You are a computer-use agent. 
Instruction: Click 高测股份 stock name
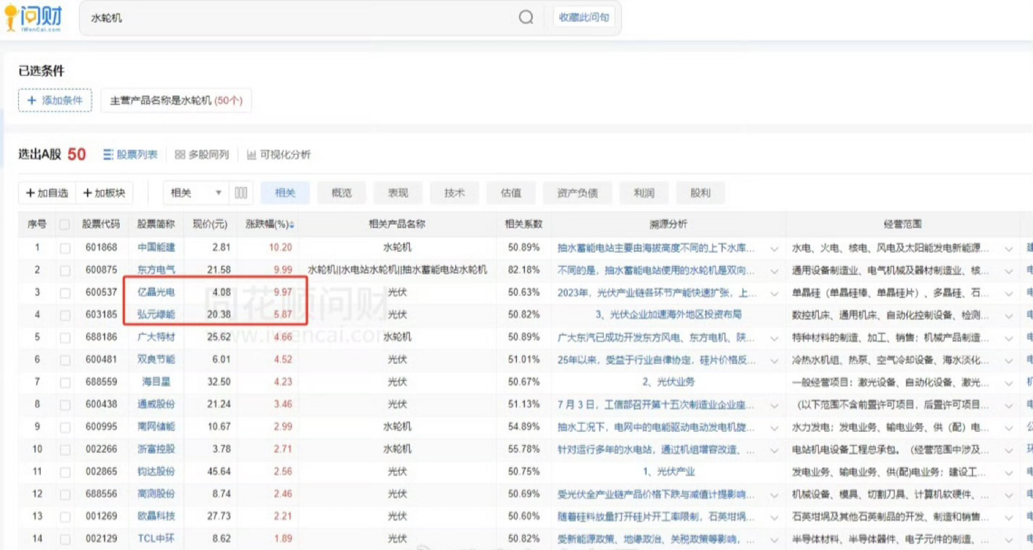[156, 494]
